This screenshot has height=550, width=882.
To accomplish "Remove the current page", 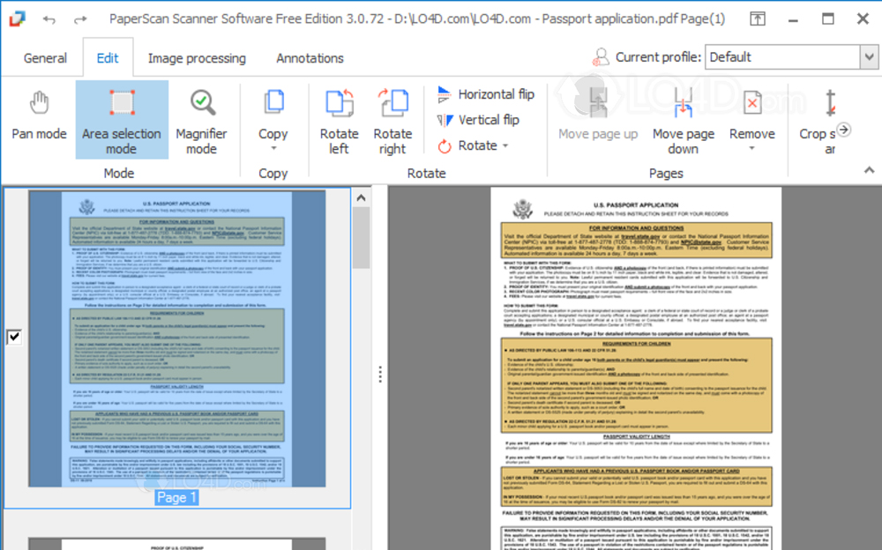I will point(751,120).
